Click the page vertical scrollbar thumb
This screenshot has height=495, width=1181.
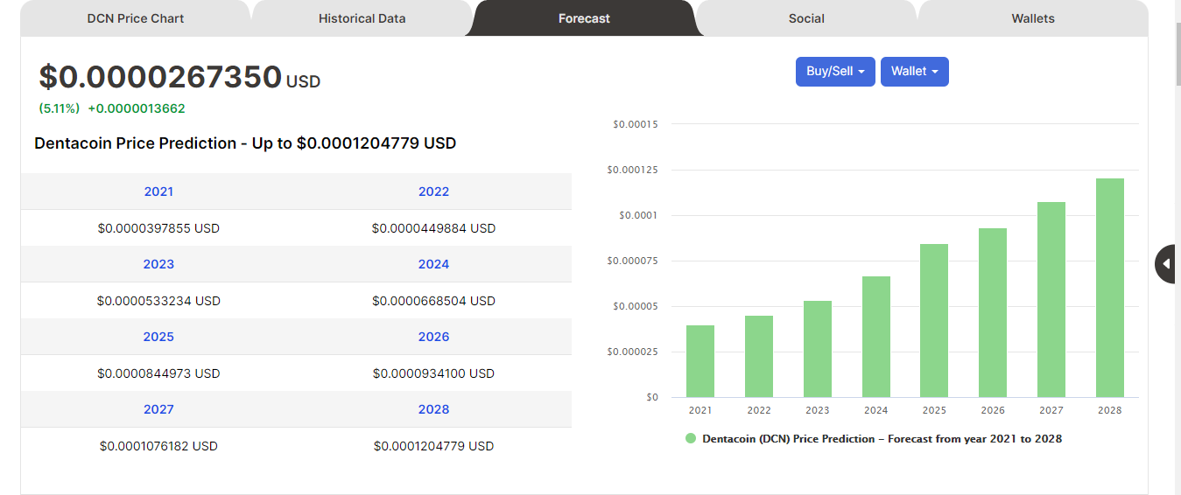[1177, 54]
